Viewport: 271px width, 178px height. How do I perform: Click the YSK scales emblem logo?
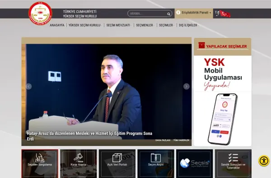pyautogui.click(x=40, y=14)
